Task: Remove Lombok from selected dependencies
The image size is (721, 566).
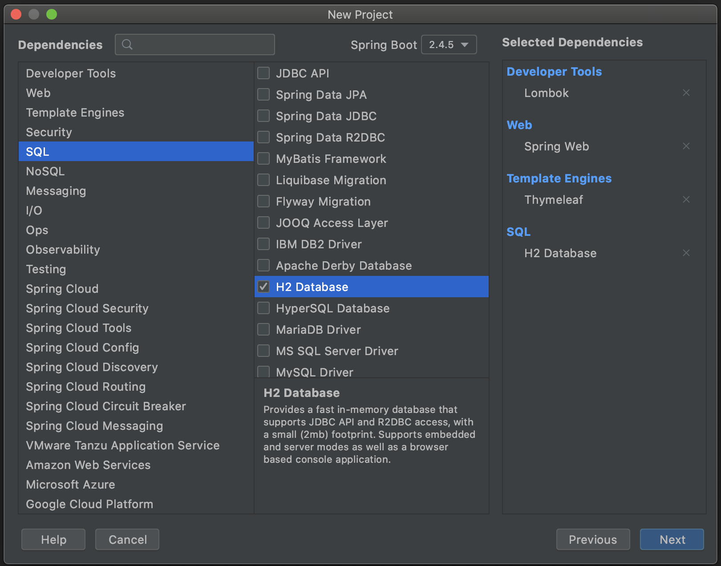Action: pyautogui.click(x=686, y=93)
